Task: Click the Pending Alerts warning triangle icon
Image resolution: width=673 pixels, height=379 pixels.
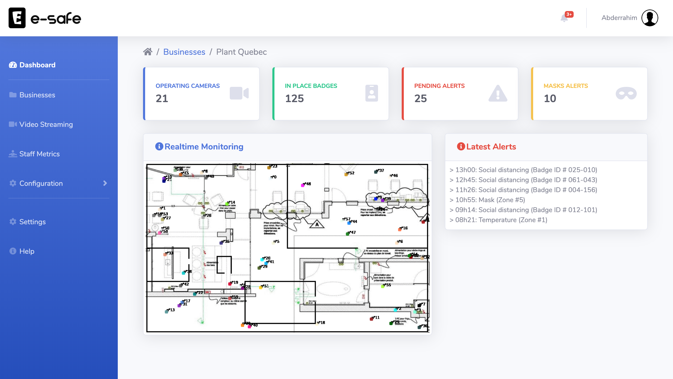Action: pyautogui.click(x=498, y=93)
